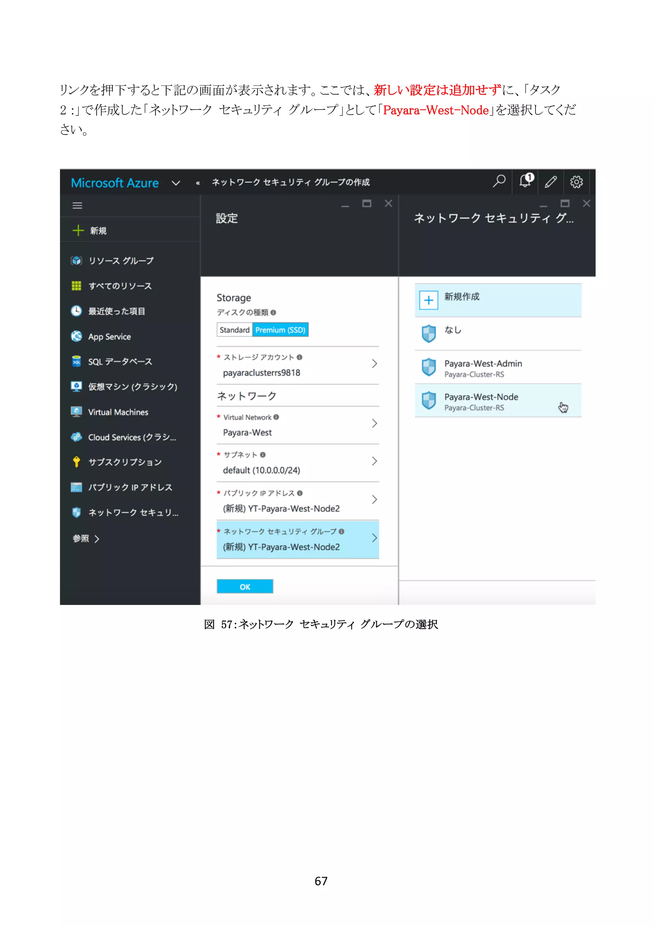Click info icon beside ディスクの種類
This screenshot has width=654, height=926.
(273, 313)
